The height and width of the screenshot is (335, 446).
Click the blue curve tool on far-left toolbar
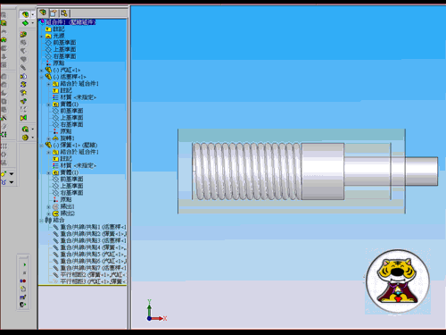tap(4, 182)
